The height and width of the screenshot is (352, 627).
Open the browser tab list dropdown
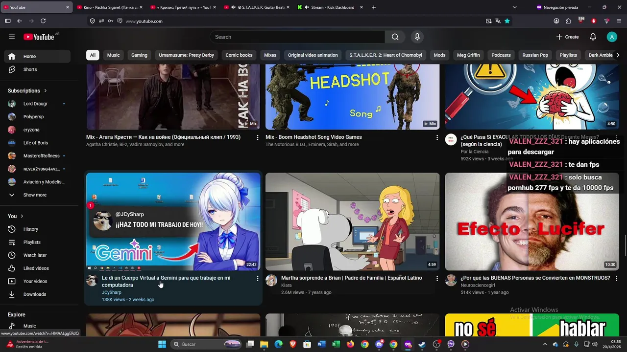point(514,7)
